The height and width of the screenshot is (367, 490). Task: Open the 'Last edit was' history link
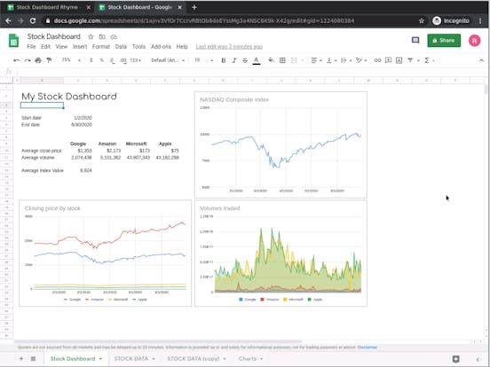click(229, 47)
